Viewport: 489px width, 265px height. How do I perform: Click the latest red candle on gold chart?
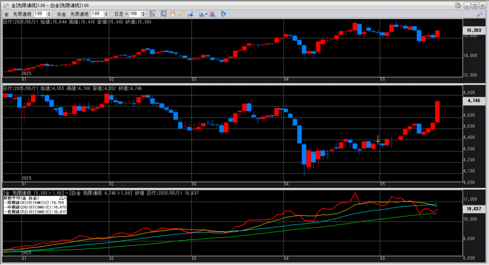(x=437, y=34)
